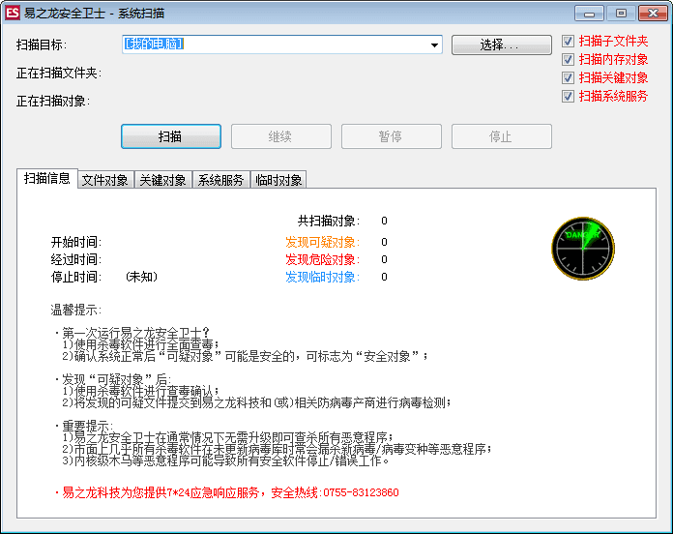Click the 发现可疑对象 label
Screen dimensions: 673x534
(x=323, y=242)
